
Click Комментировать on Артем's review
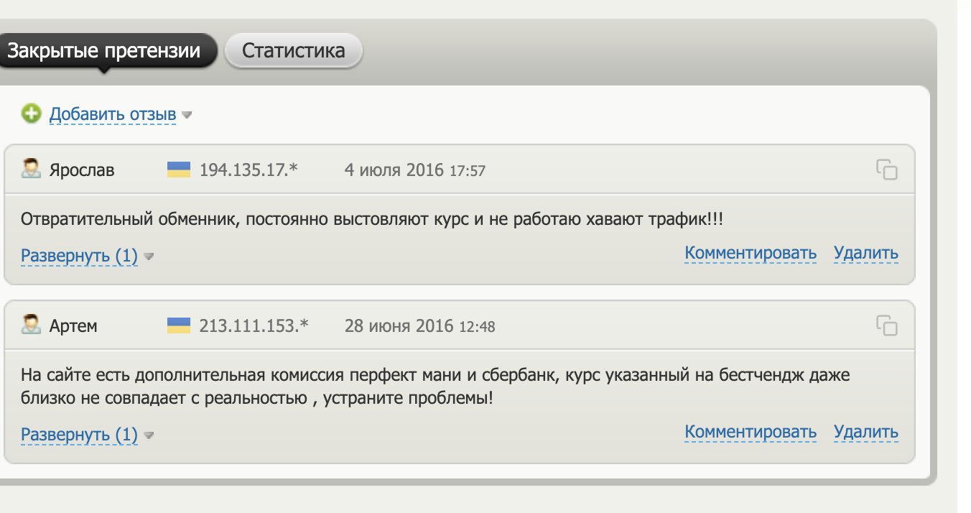coord(750,433)
